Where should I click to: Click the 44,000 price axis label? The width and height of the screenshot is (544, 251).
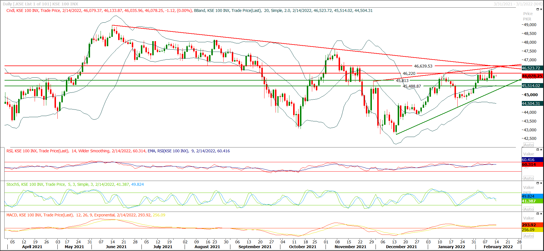pos(530,112)
